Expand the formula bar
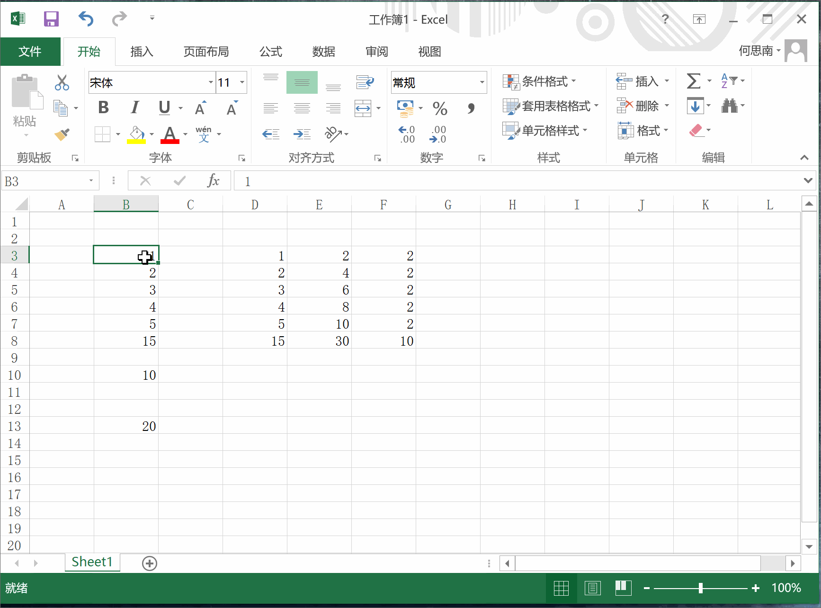The image size is (821, 608). tap(808, 180)
